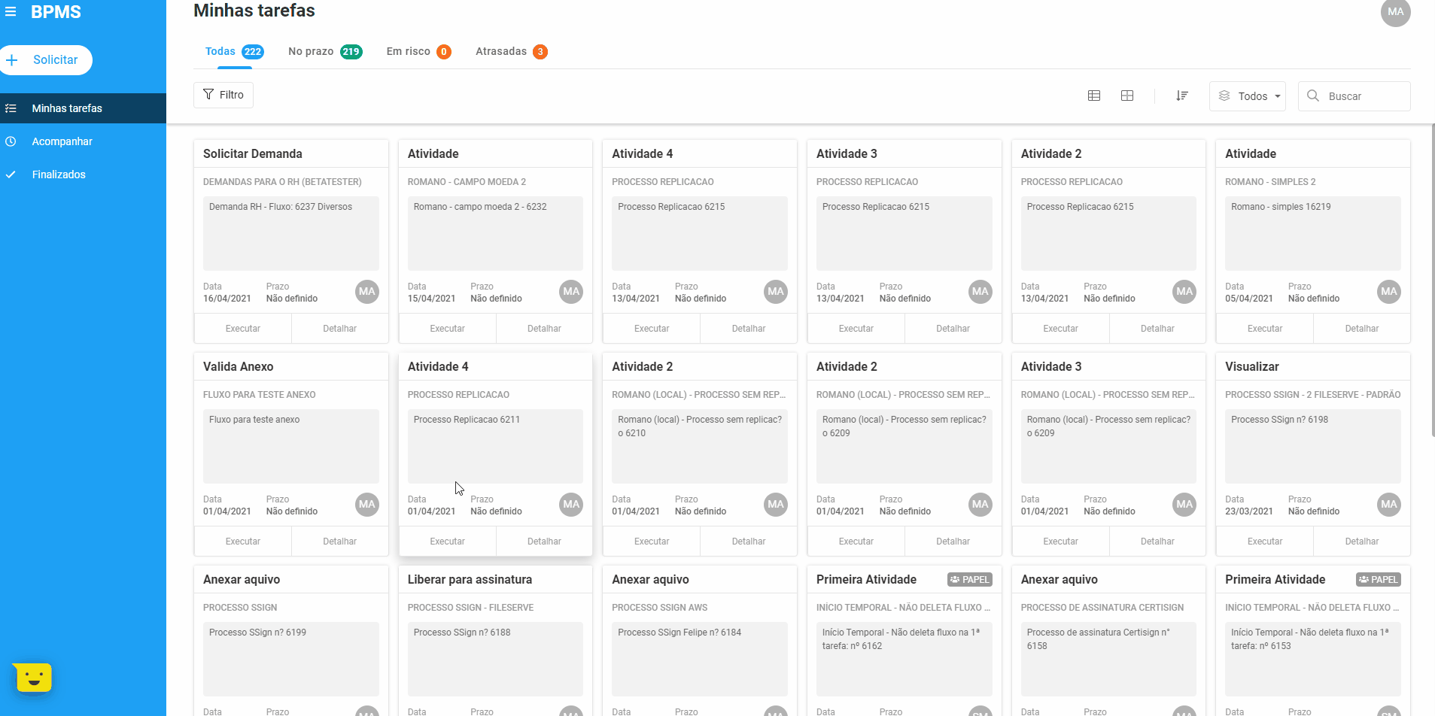
Task: Click the 3 count badge on Atrasadas
Action: [x=540, y=52]
